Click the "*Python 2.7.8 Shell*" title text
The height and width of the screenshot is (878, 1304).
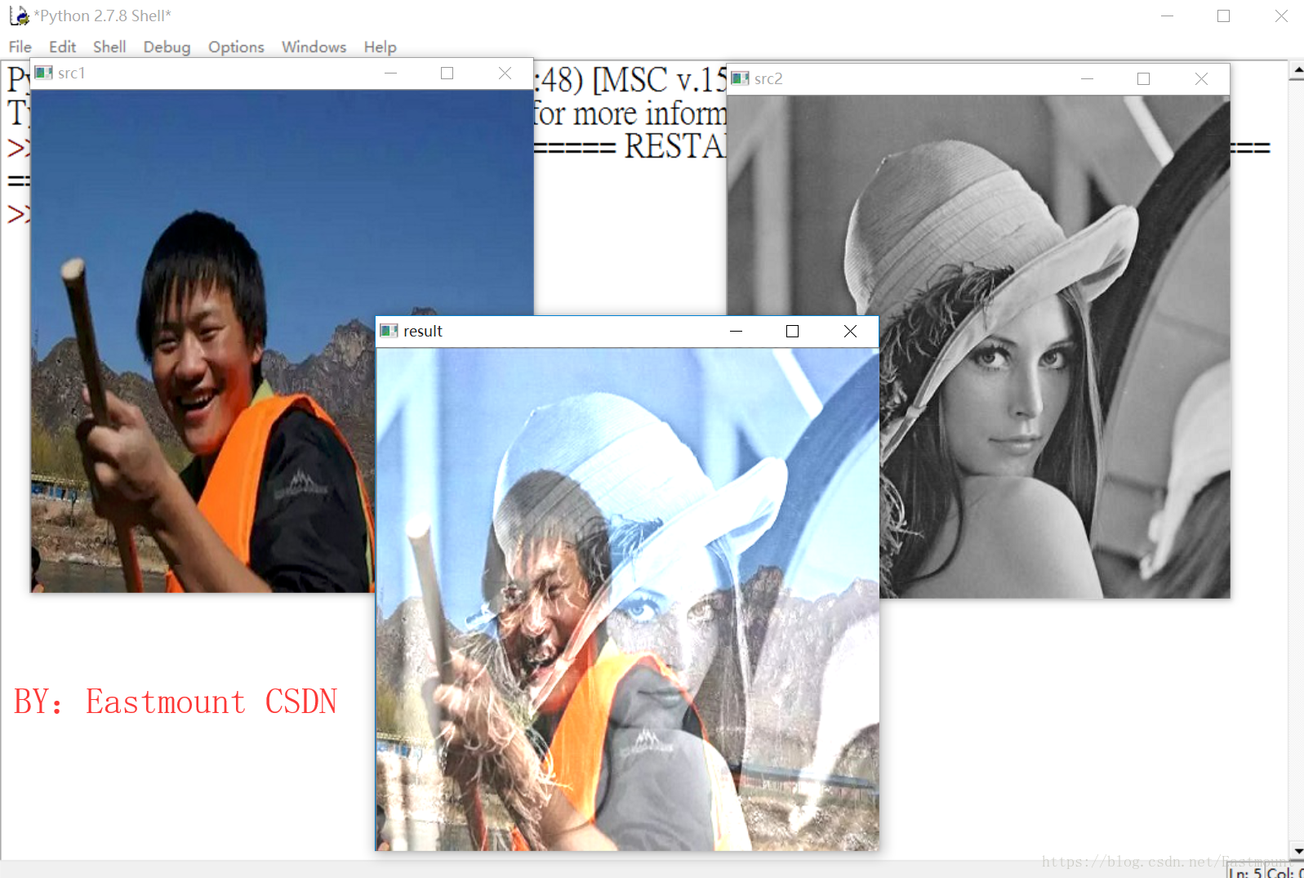click(x=102, y=16)
